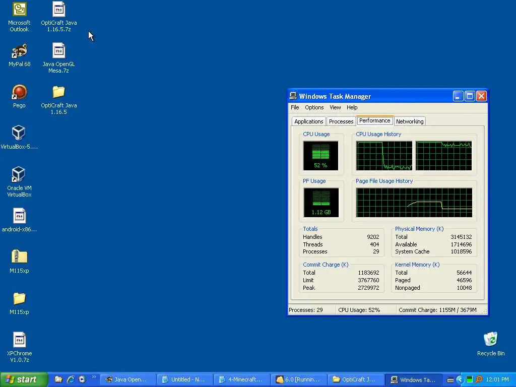This screenshot has width=516, height=387.
Task: Click the Task Manager title bar icon
Action: pyautogui.click(x=293, y=96)
